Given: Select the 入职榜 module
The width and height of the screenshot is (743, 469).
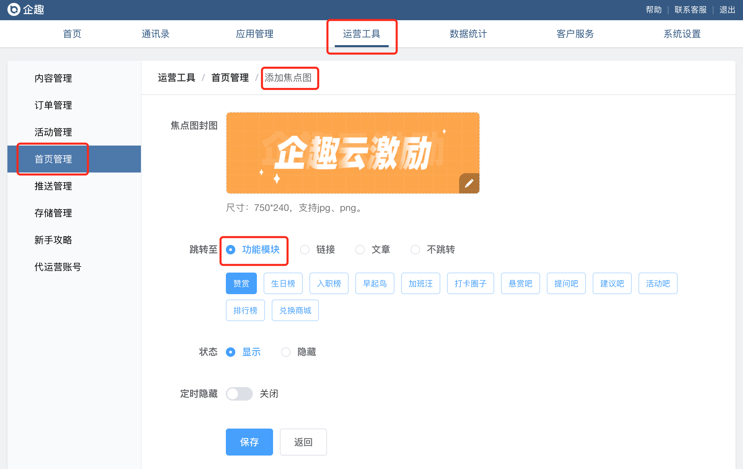Looking at the screenshot, I should click(329, 283).
